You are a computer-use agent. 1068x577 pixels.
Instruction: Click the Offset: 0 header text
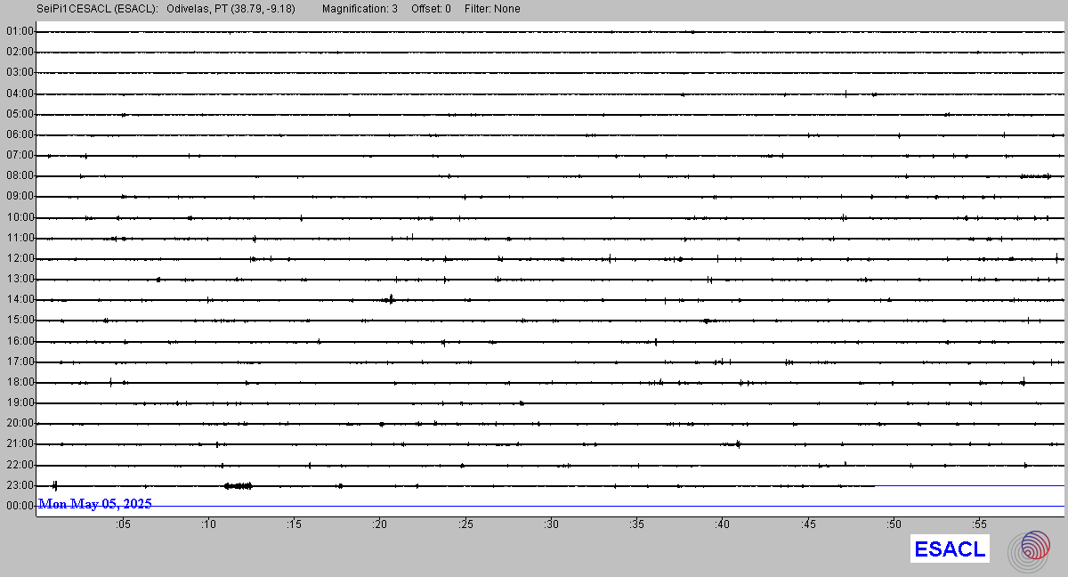431,9
